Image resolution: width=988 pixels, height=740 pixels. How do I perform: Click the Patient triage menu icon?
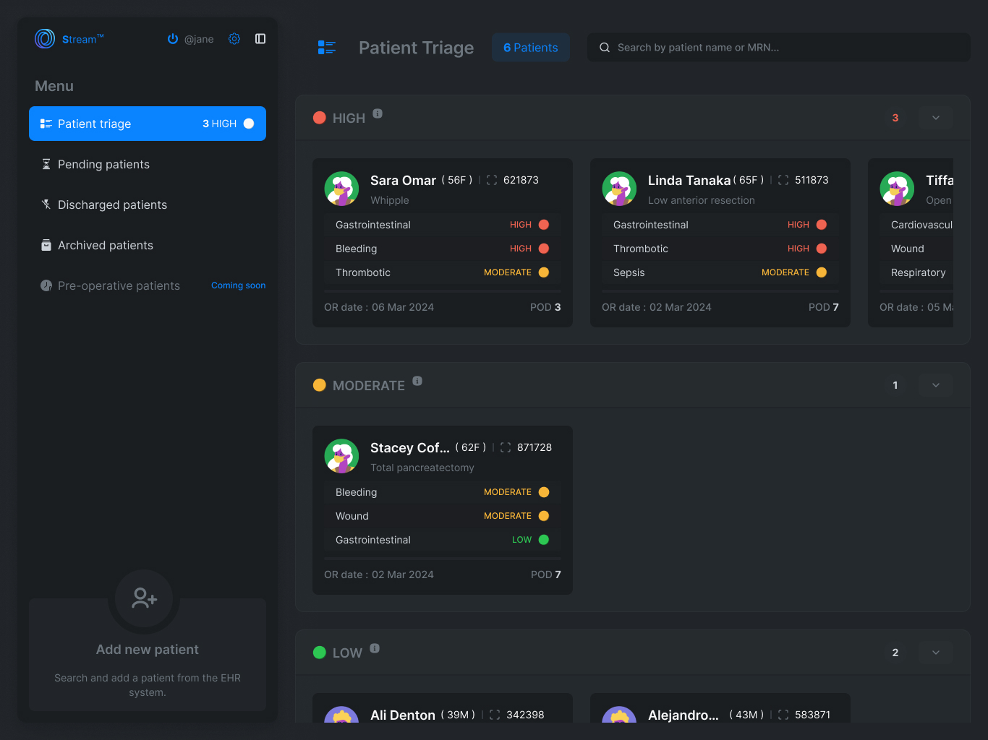point(46,124)
